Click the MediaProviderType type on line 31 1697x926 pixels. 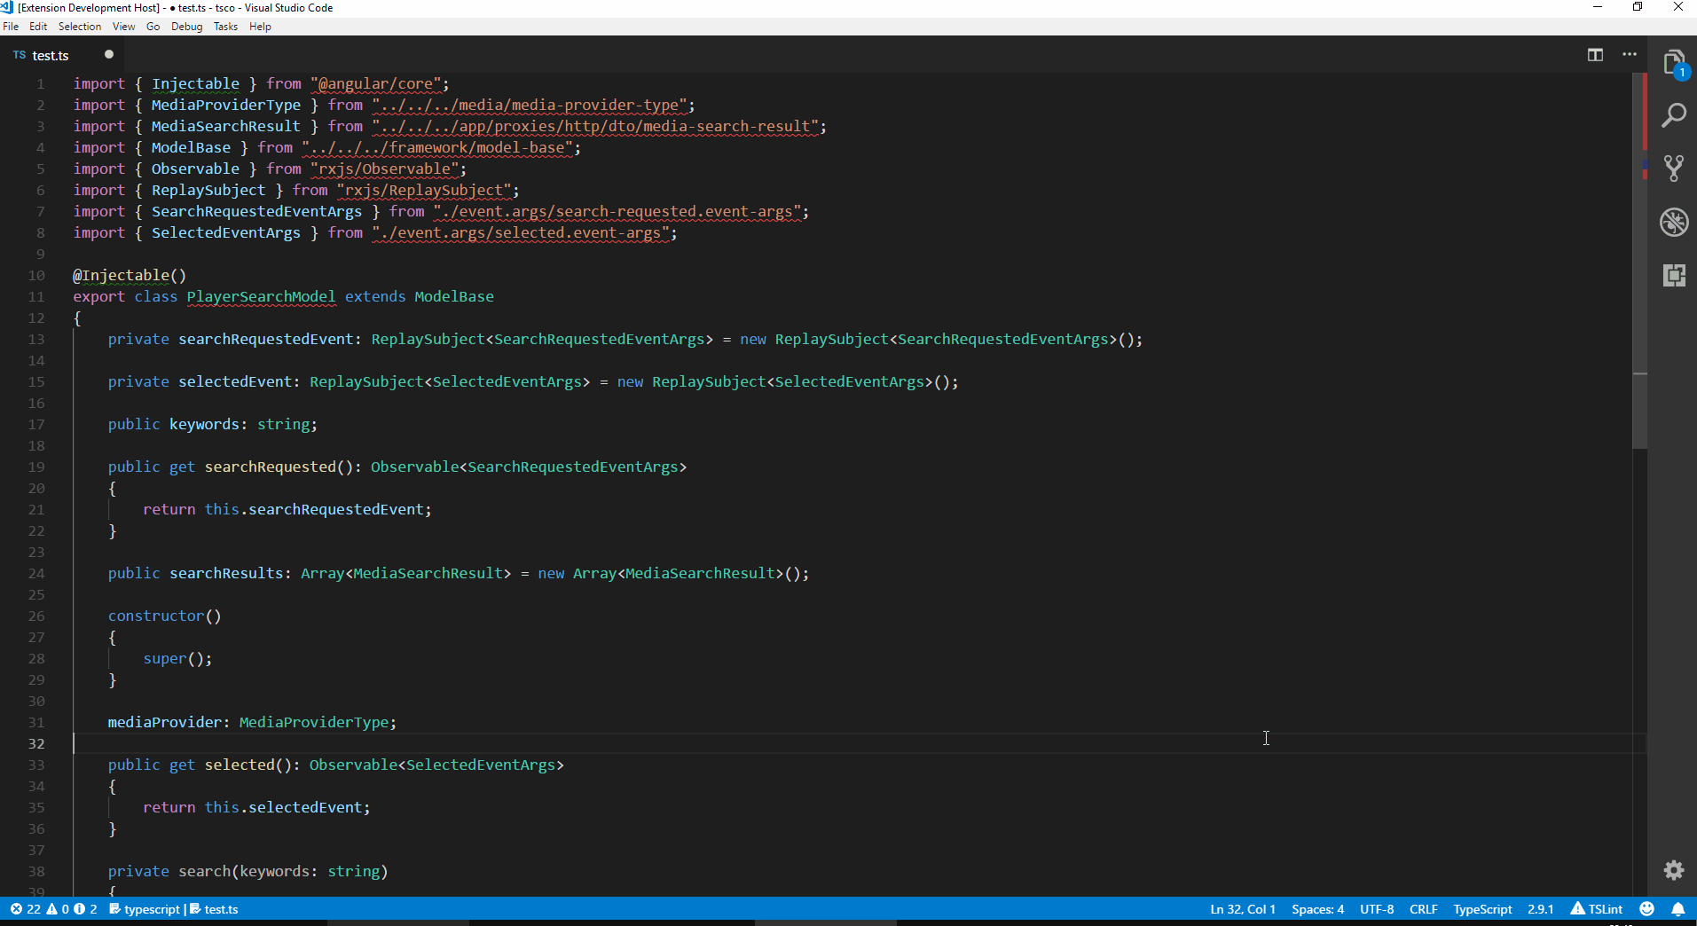pos(314,722)
